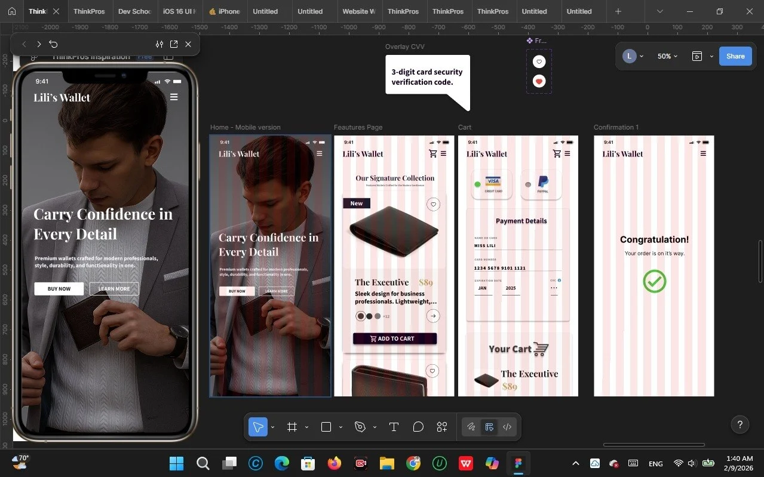The height and width of the screenshot is (477, 764).
Task: Switch to the iOS 16 UI tab
Action: [x=179, y=11]
